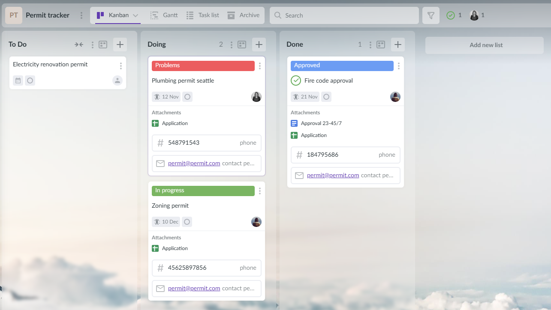The width and height of the screenshot is (551, 310).
Task: Open Permit tracker board options menu
Action: pyautogui.click(x=81, y=15)
